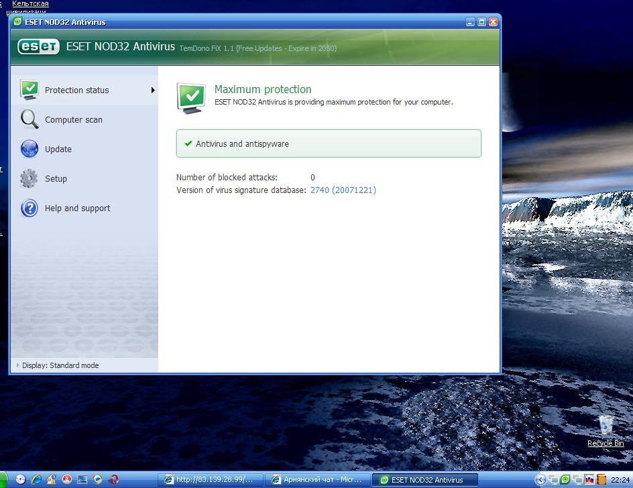Click the Help and support question icon
The height and width of the screenshot is (488, 633).
pos(30,208)
